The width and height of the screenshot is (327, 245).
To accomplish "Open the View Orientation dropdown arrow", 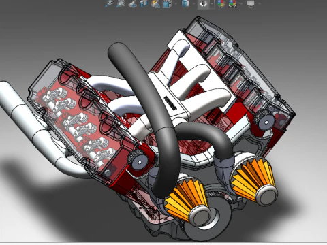I will (176, 3).
